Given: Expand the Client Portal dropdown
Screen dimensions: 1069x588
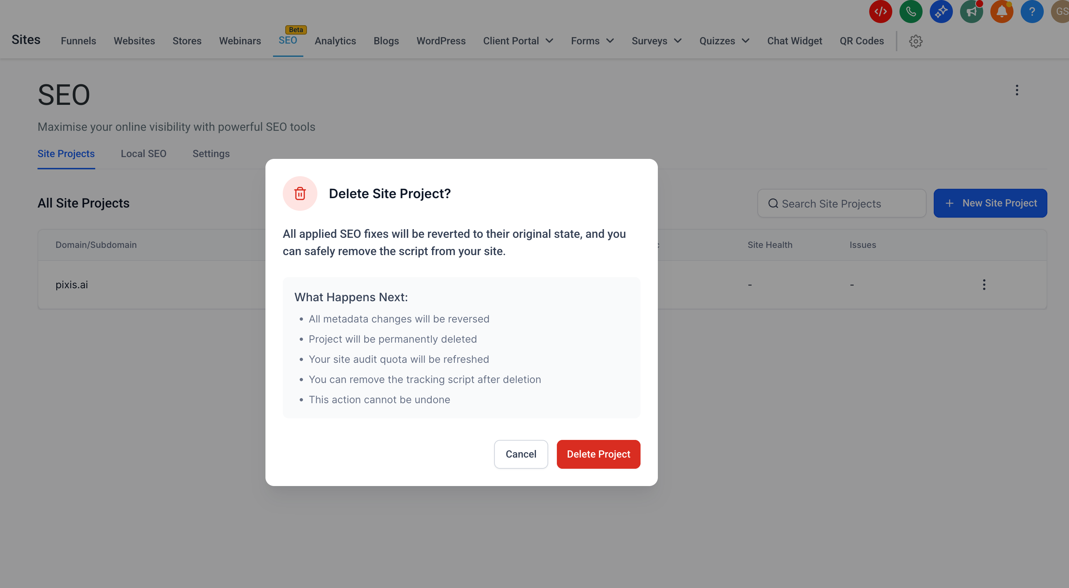Looking at the screenshot, I should [x=518, y=41].
